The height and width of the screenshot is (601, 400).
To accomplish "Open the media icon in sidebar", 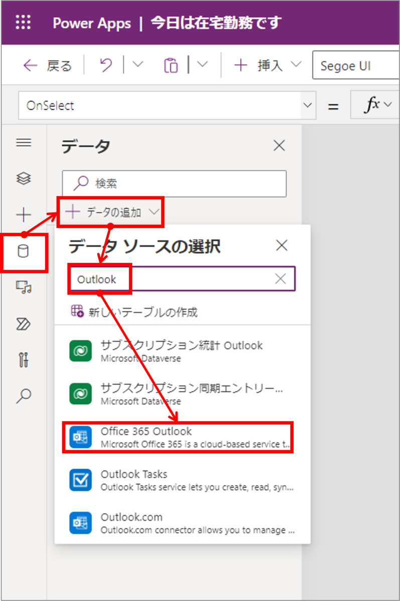I will (24, 287).
